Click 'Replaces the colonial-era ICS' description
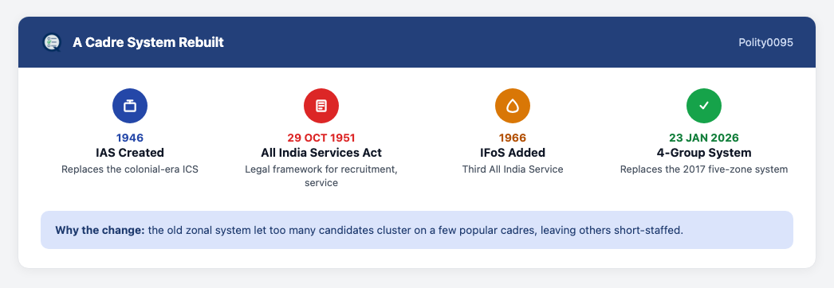834x288 pixels. pos(130,169)
